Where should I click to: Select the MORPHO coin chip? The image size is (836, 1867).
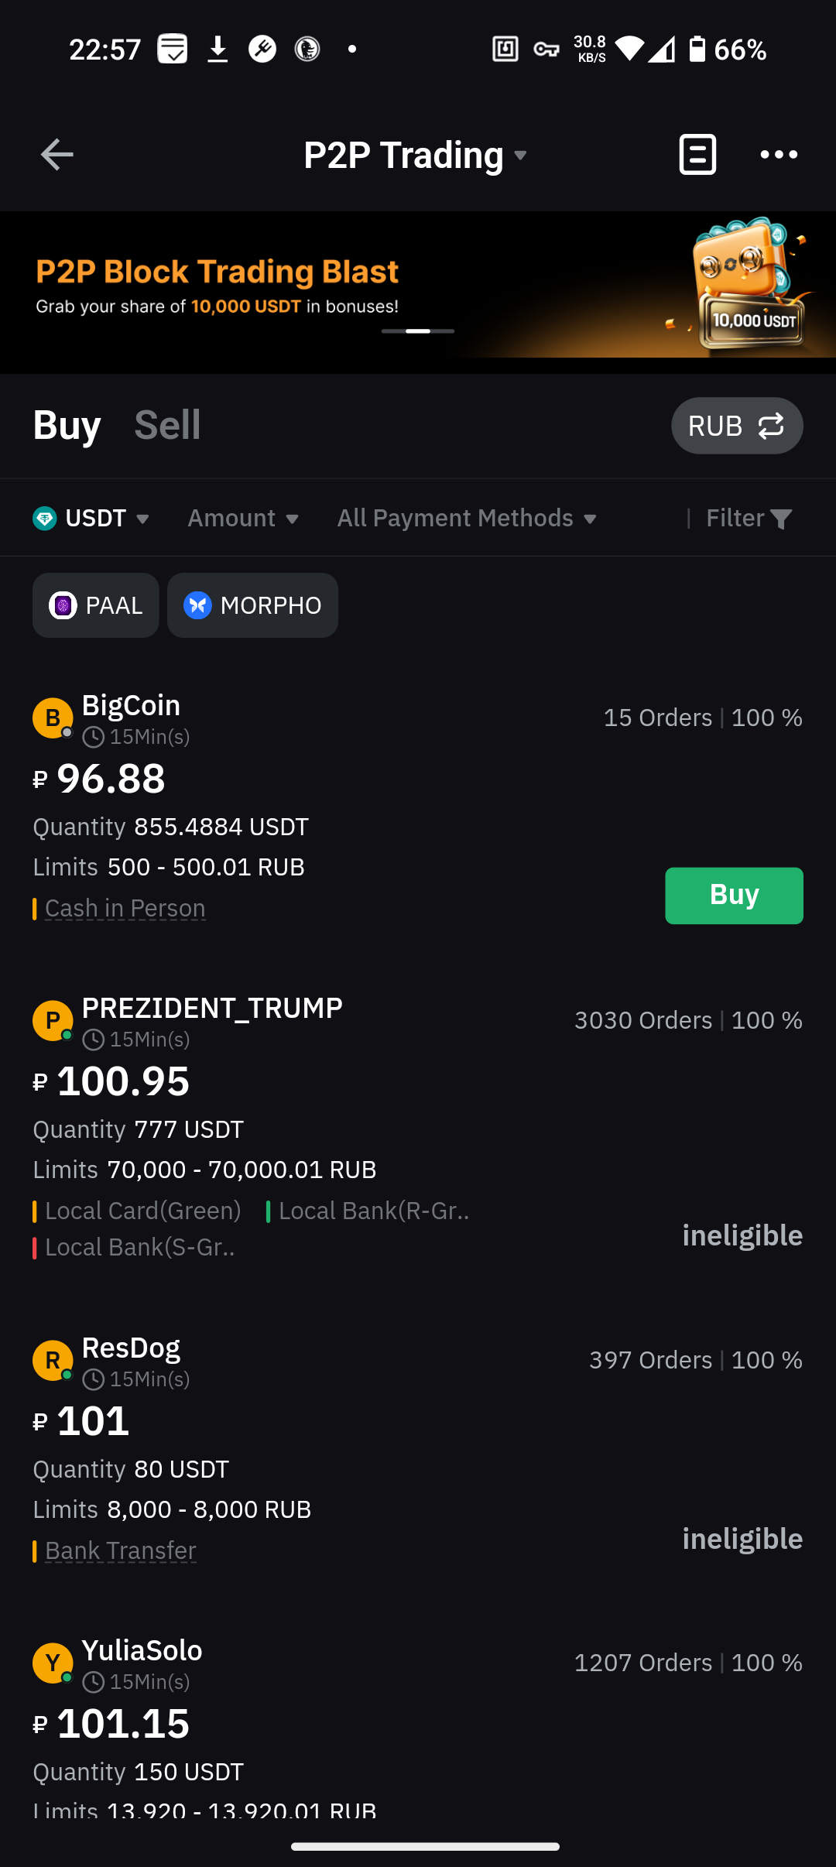tap(252, 605)
